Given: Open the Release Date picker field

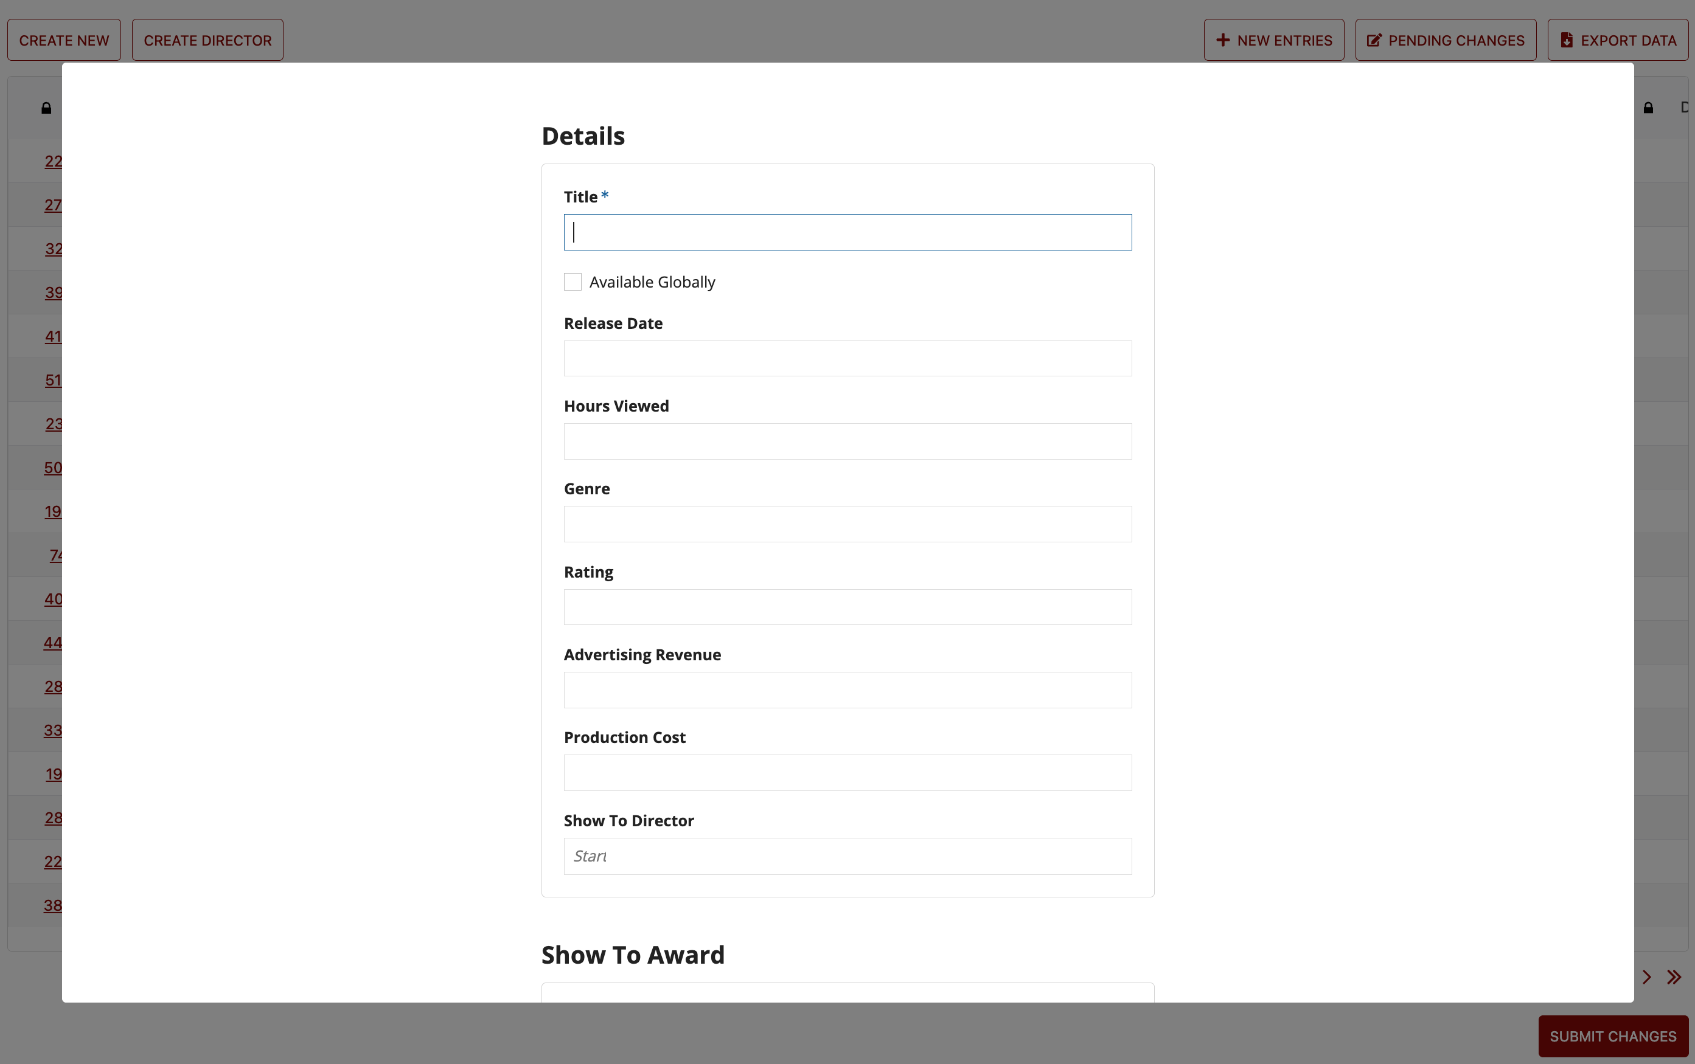Looking at the screenshot, I should pos(848,359).
